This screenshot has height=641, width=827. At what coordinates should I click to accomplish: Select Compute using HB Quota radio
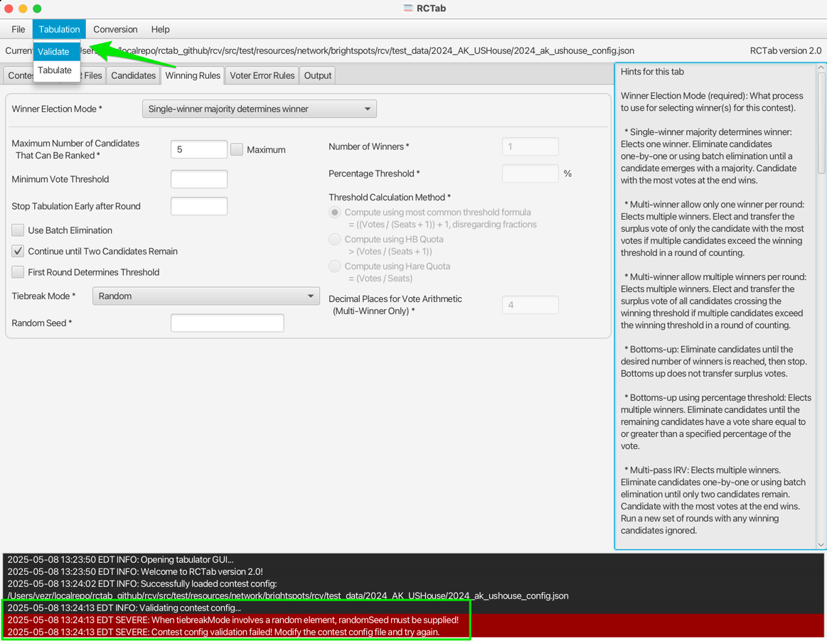(x=335, y=239)
